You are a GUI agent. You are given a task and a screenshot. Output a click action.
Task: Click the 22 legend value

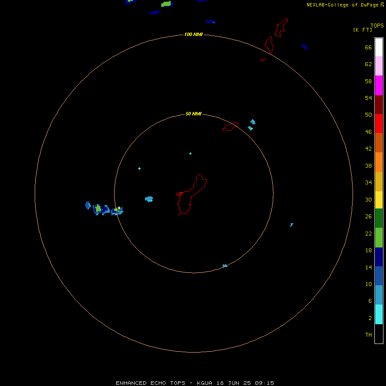368,233
